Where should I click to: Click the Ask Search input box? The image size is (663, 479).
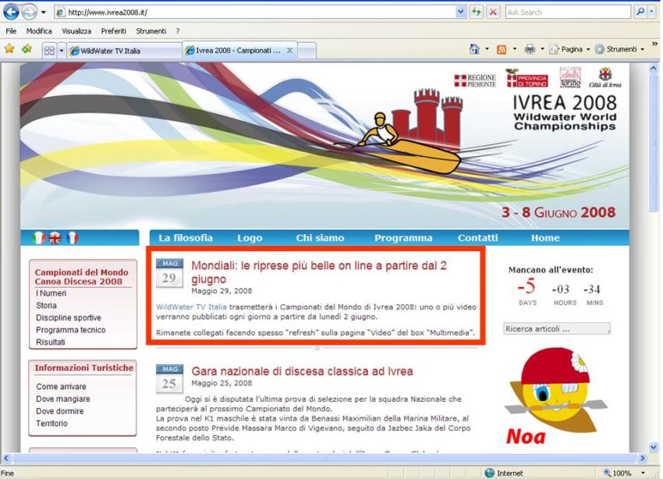(x=568, y=12)
